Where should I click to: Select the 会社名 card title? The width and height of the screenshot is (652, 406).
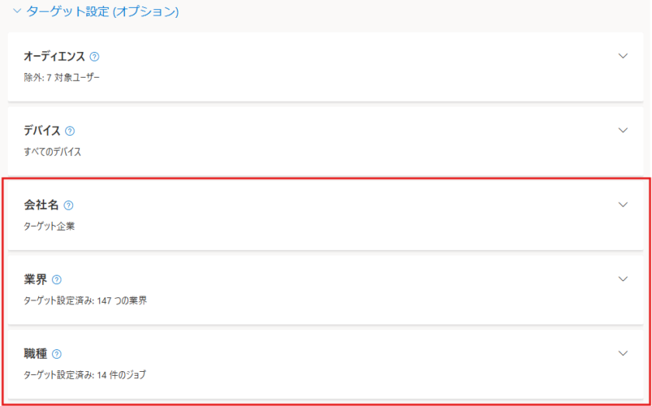coord(40,206)
